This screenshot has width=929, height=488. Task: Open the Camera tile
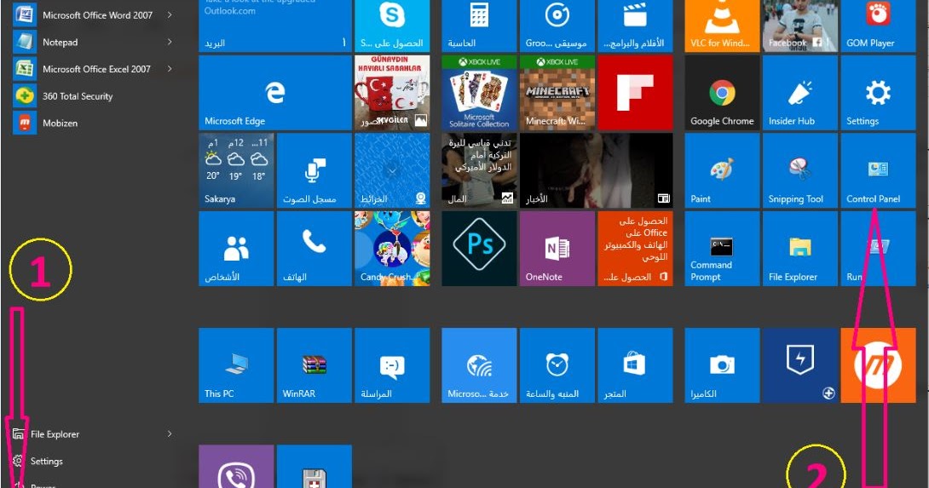click(x=722, y=365)
